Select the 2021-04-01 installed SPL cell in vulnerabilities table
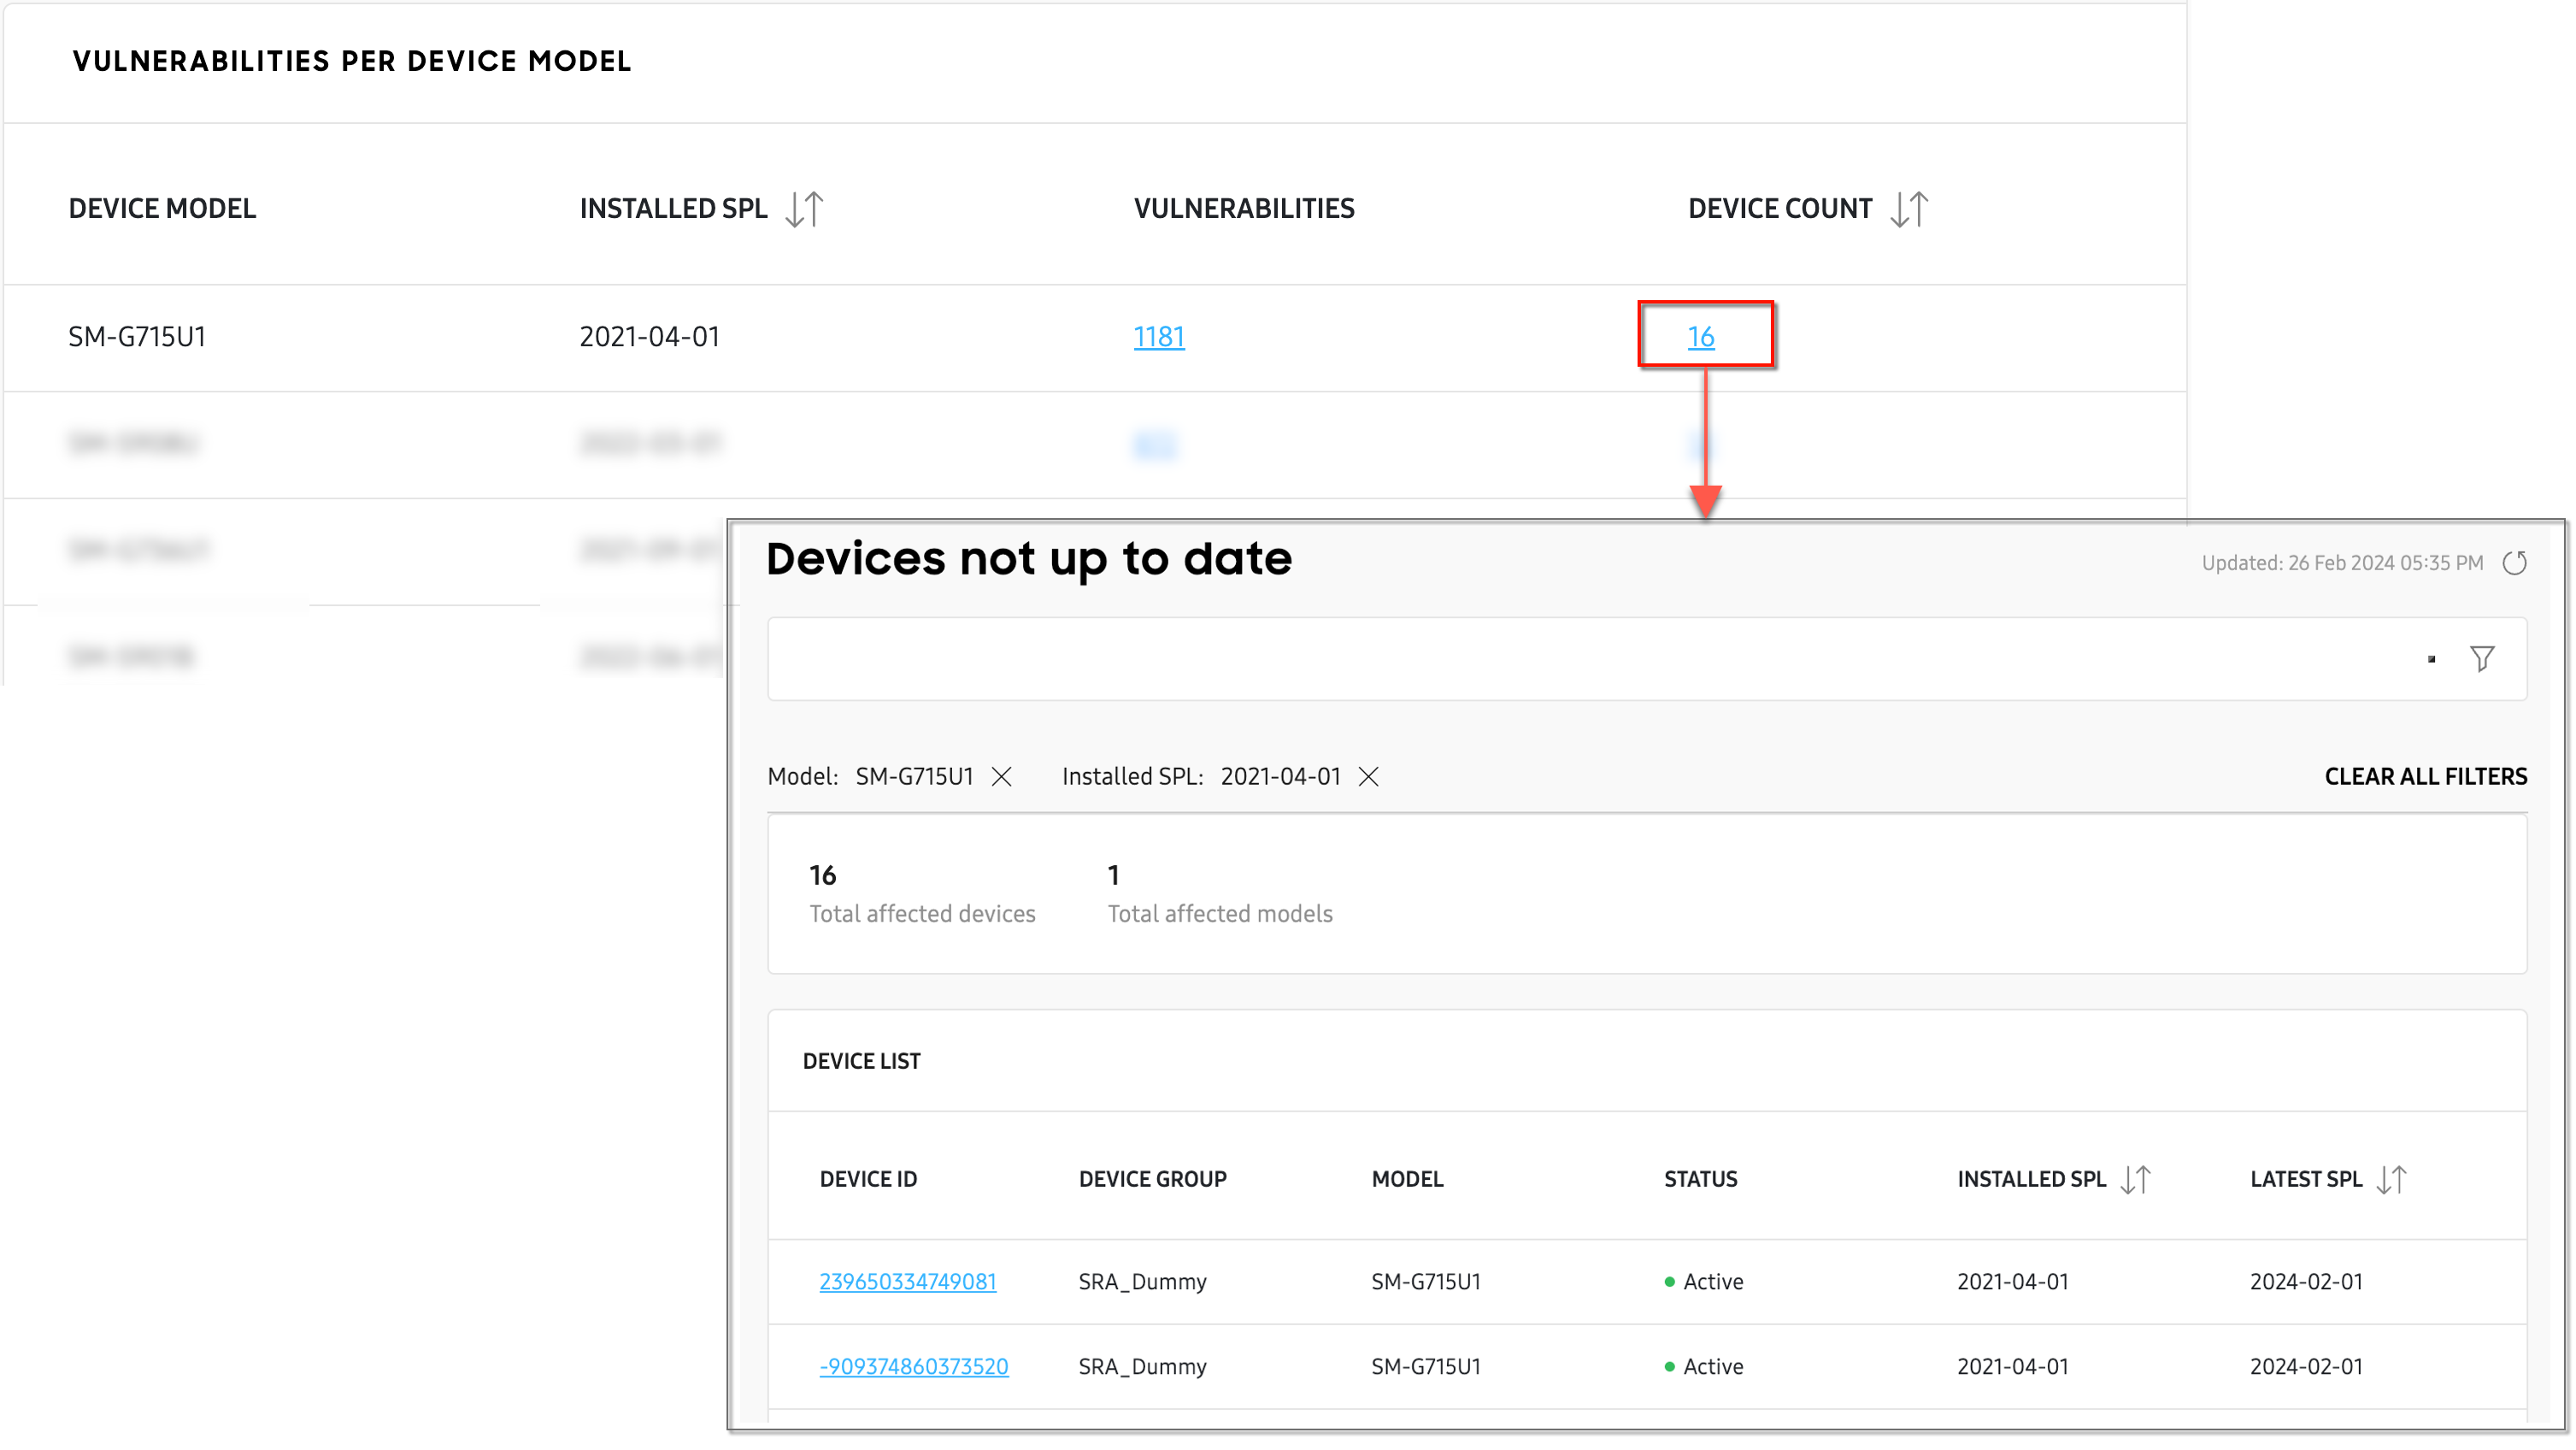The width and height of the screenshot is (2576, 1450). [x=650, y=337]
